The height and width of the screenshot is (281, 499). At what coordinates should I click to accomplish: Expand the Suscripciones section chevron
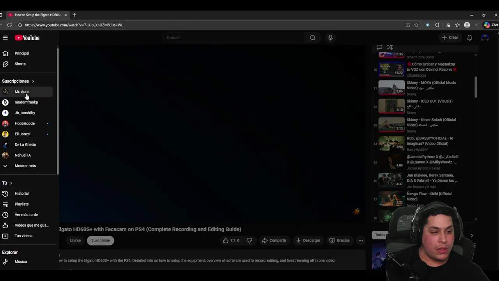tap(33, 81)
